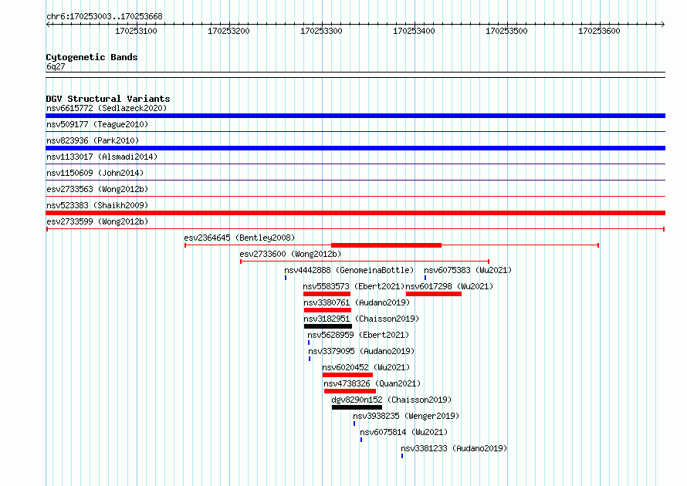Image resolution: width=687 pixels, height=486 pixels.
Task: Click the blue tick mark under nsv4442888
Action: (286, 278)
